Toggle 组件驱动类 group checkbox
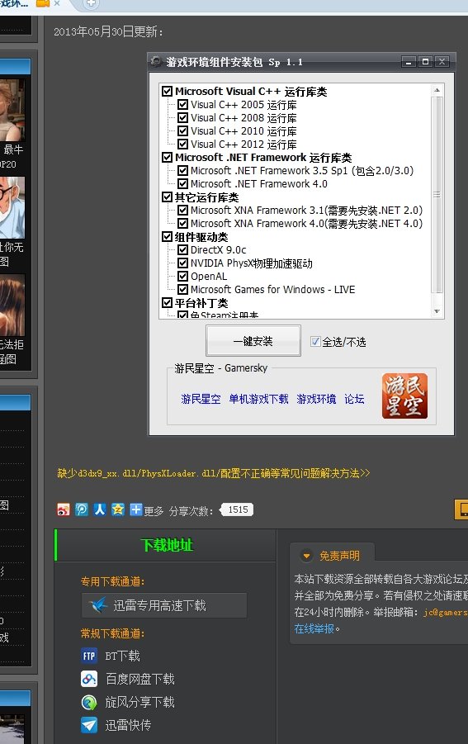 tap(167, 236)
